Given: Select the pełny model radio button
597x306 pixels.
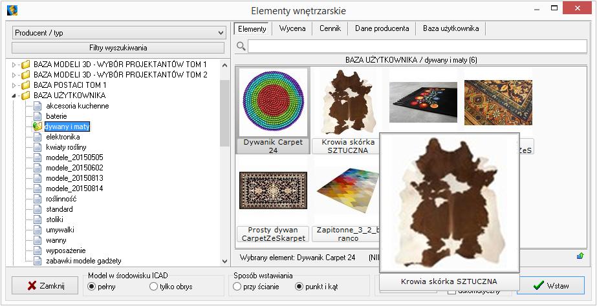Looking at the screenshot, I should click(91, 286).
